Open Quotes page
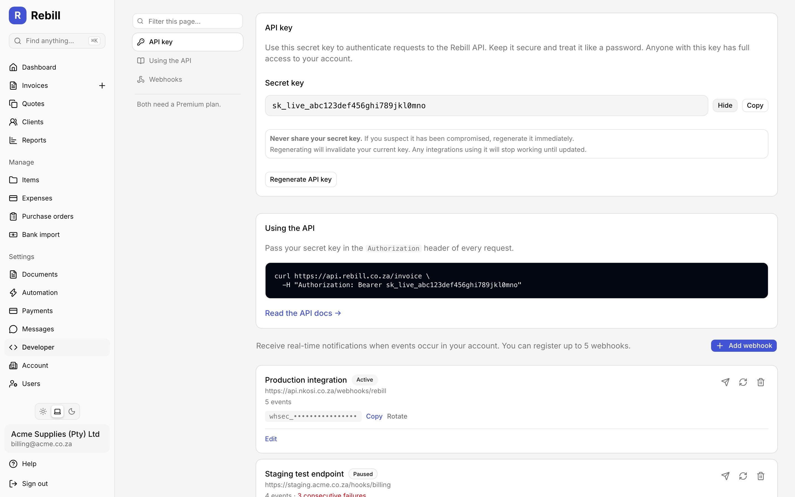Screen dimensions: 795x497 point(57,104)
